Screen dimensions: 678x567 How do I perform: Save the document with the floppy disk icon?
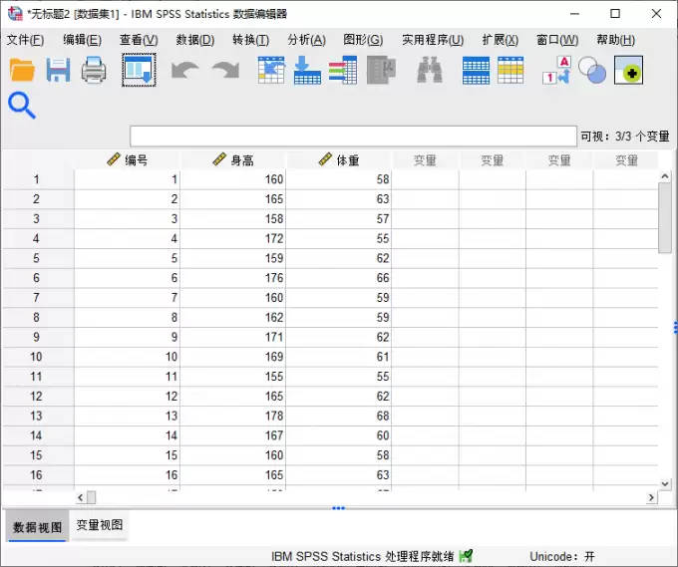tap(58, 70)
